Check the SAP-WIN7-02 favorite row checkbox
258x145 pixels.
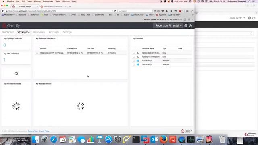(x=134, y=64)
